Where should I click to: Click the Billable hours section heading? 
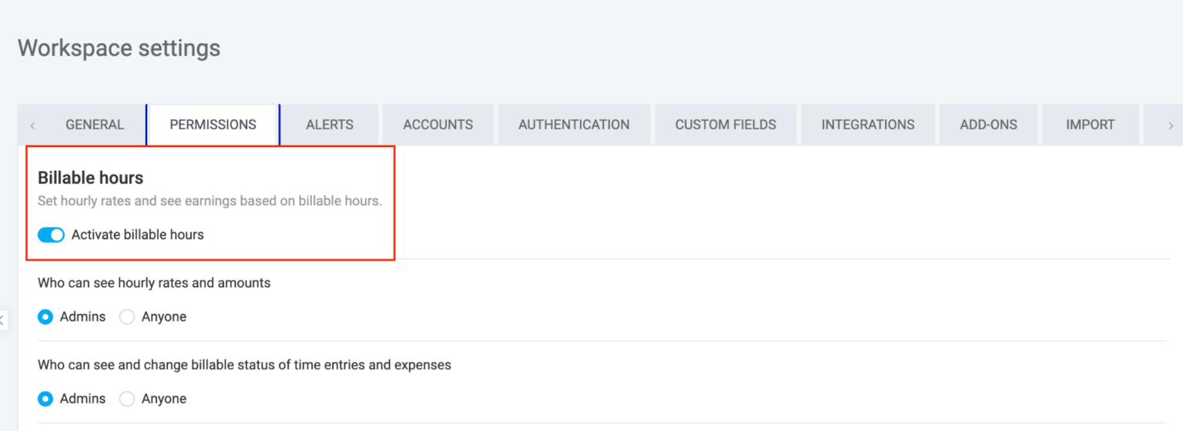(x=90, y=178)
